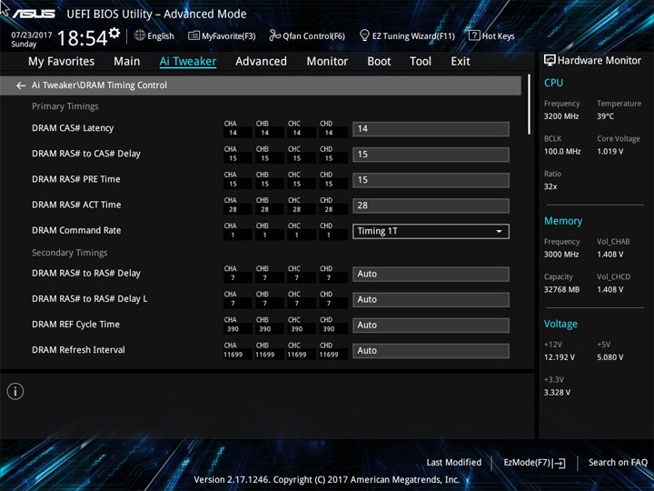Open MyFavorite(F3) from the top toolbar
This screenshot has width=654, height=491.
click(x=222, y=36)
